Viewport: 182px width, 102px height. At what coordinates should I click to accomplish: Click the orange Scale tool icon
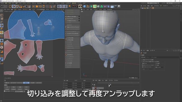[37, 7]
